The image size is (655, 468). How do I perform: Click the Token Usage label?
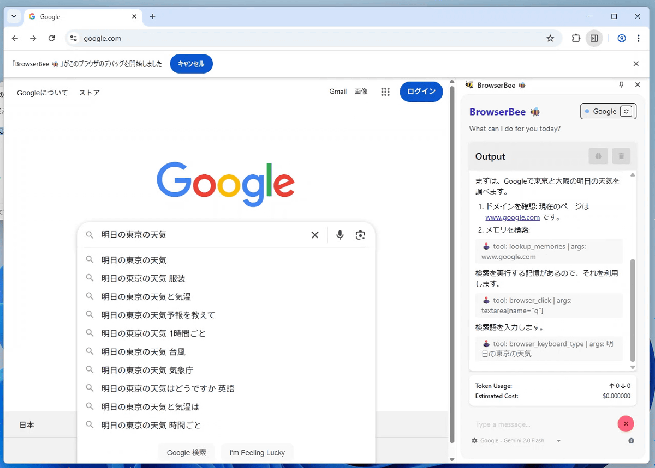(x=493, y=386)
